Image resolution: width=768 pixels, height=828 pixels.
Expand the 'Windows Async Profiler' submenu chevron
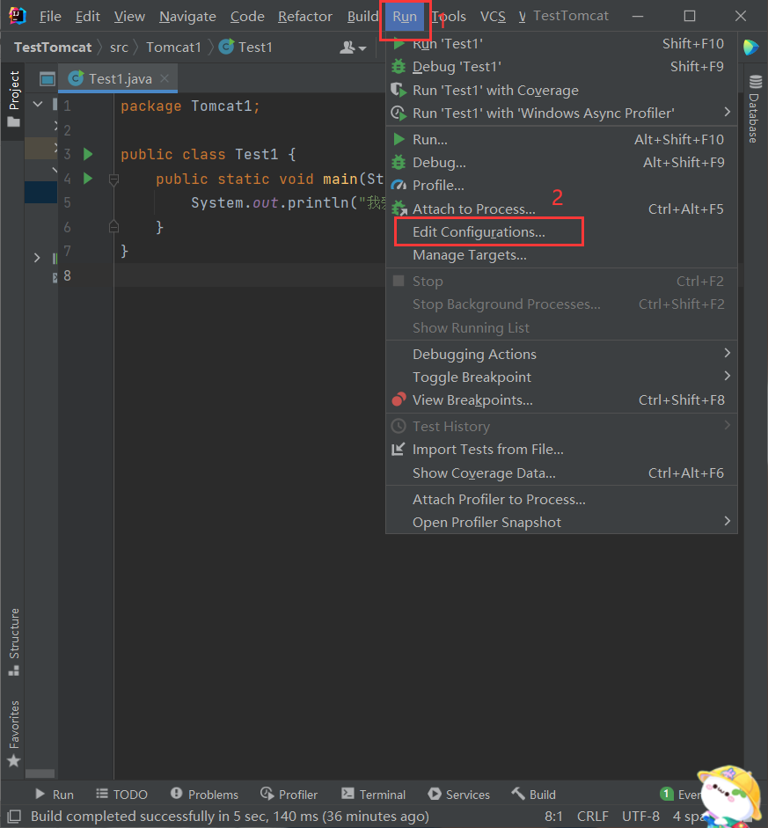pos(727,113)
